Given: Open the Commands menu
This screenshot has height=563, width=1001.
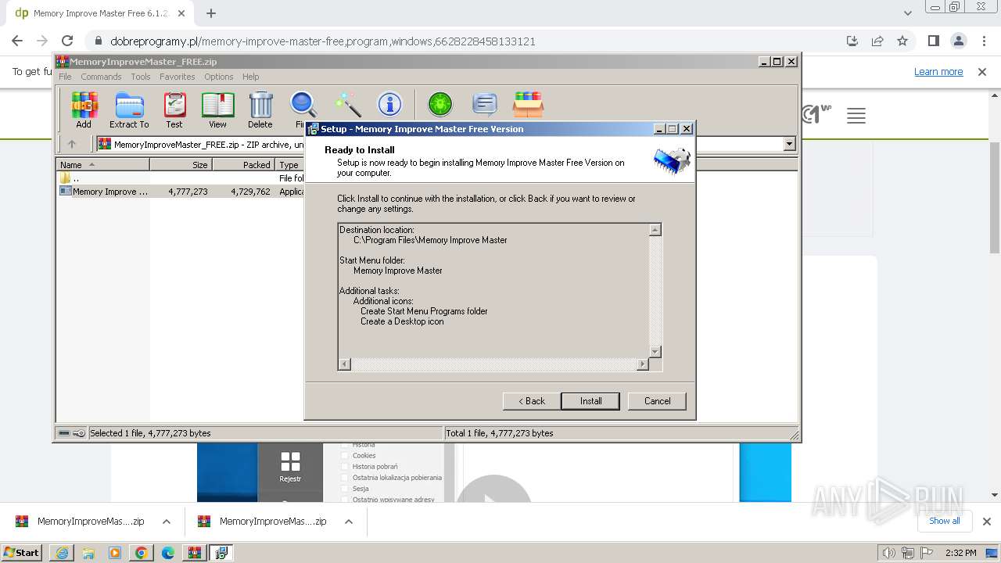Looking at the screenshot, I should (x=101, y=77).
